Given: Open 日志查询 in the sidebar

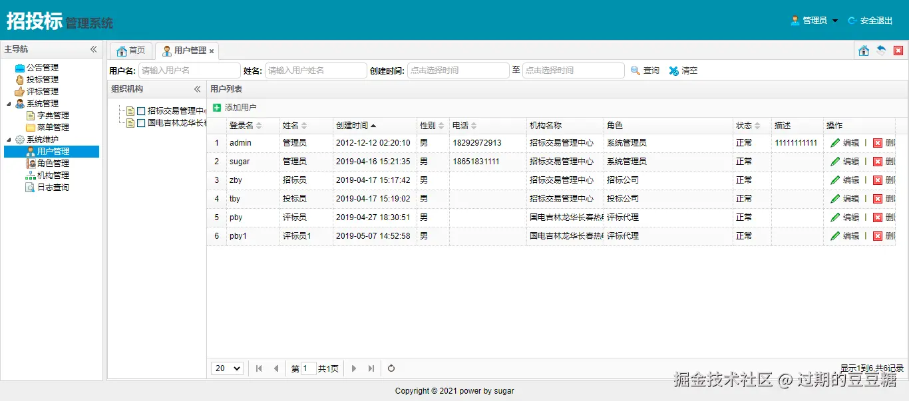Looking at the screenshot, I should [x=53, y=187].
